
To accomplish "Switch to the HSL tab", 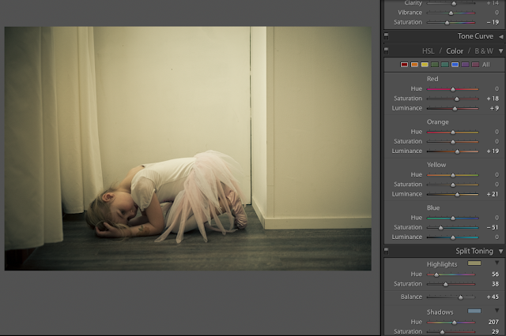I will (429, 51).
